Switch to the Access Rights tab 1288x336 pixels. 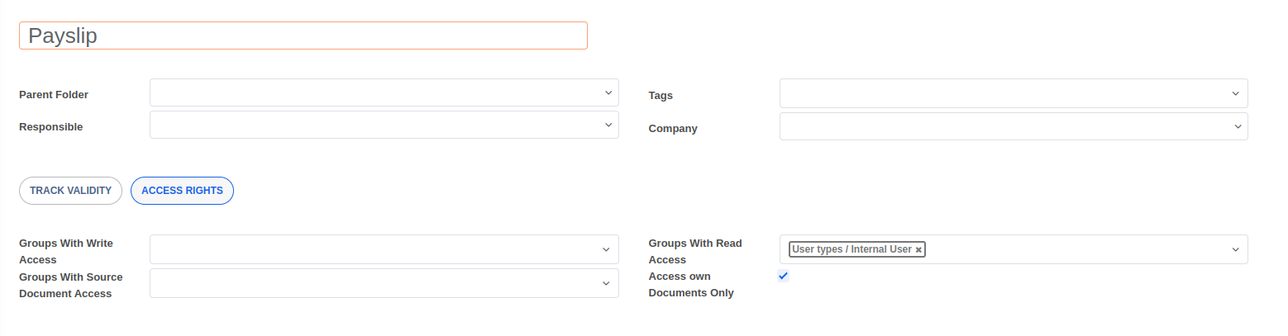click(x=182, y=191)
